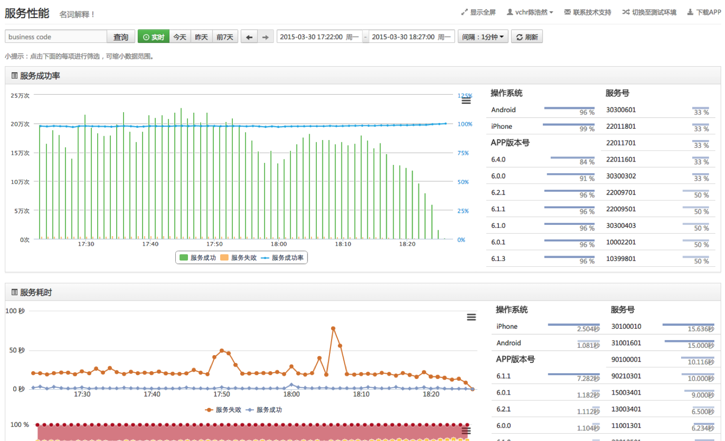The image size is (725, 441).
Task: Open the vchr陈浩然 user dropdown
Action: tap(530, 12)
